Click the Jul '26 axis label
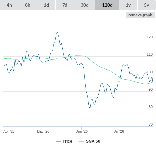This screenshot has height=150, width=156. 119,131
